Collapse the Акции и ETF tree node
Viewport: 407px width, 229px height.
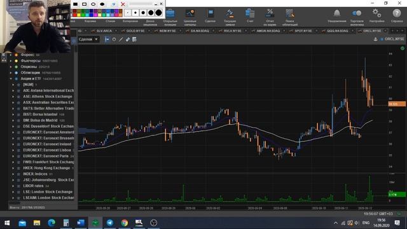(x=11, y=79)
